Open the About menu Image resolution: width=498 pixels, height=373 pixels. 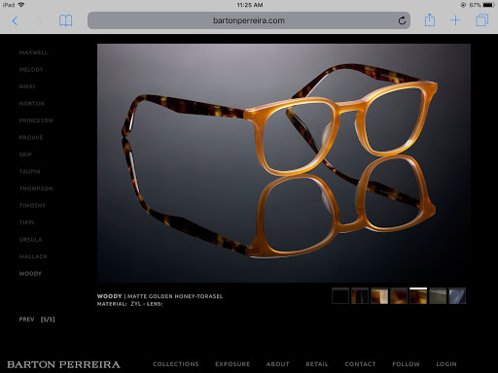[x=277, y=364]
